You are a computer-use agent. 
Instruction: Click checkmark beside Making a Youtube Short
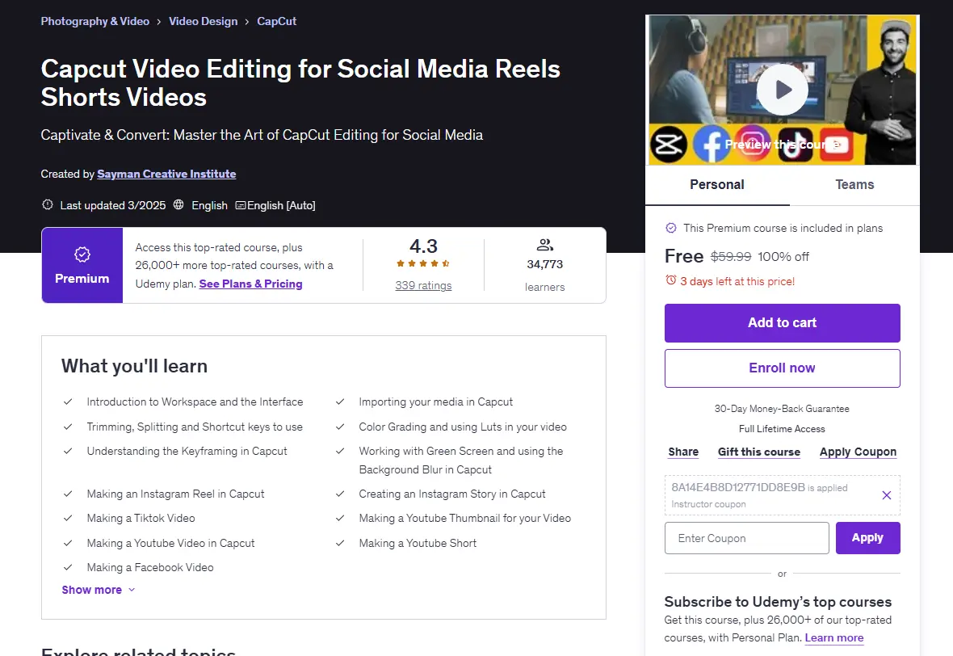pos(340,543)
